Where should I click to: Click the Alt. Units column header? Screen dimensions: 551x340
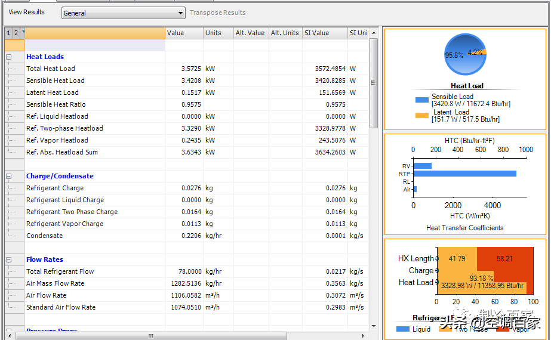(285, 33)
